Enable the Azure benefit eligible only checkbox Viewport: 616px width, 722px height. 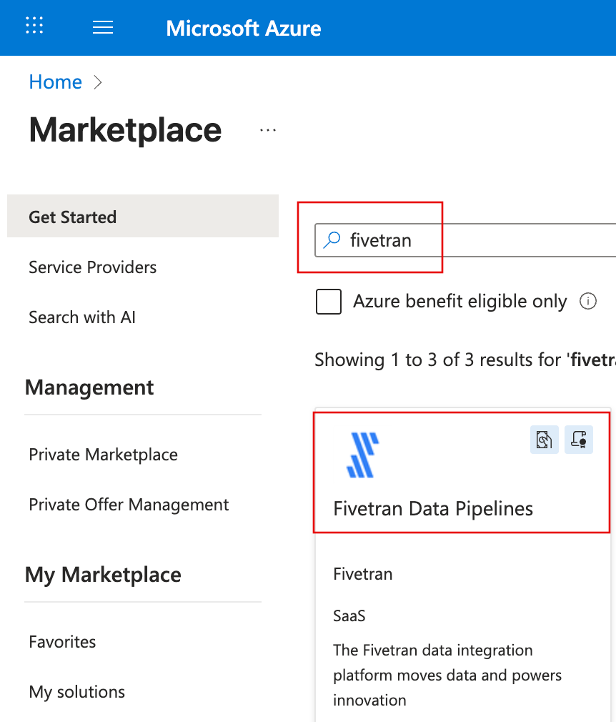(x=328, y=301)
